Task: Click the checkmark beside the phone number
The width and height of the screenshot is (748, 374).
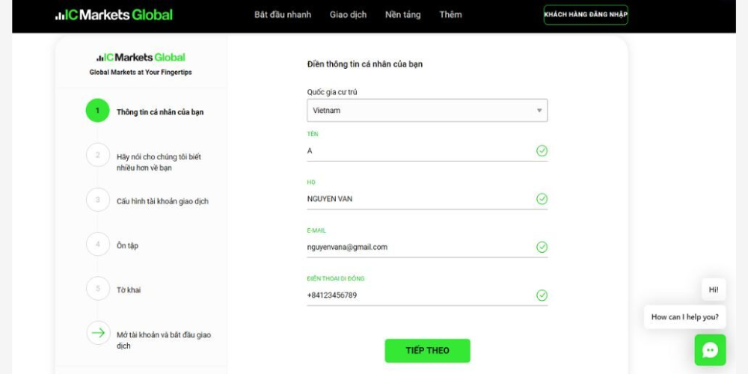Action: click(542, 295)
